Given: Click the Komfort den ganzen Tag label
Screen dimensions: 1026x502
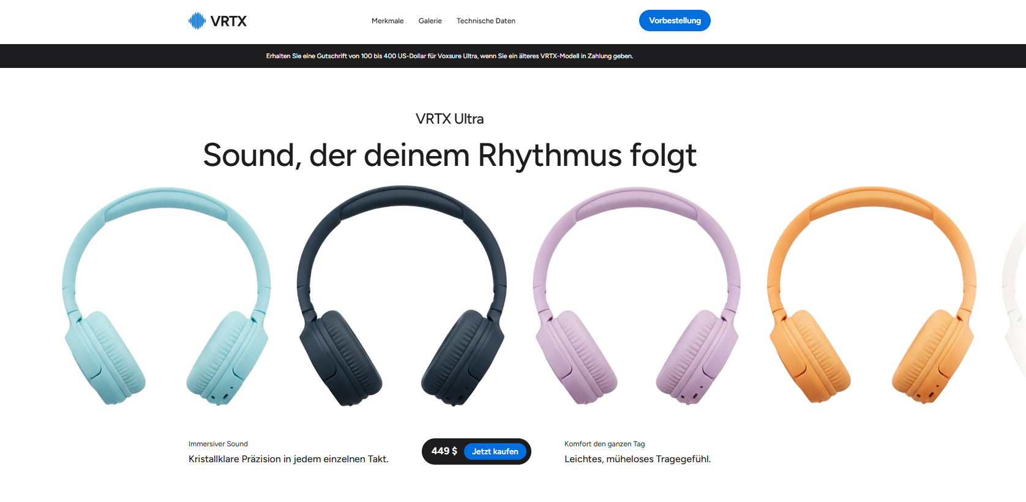Looking at the screenshot, I should [605, 444].
